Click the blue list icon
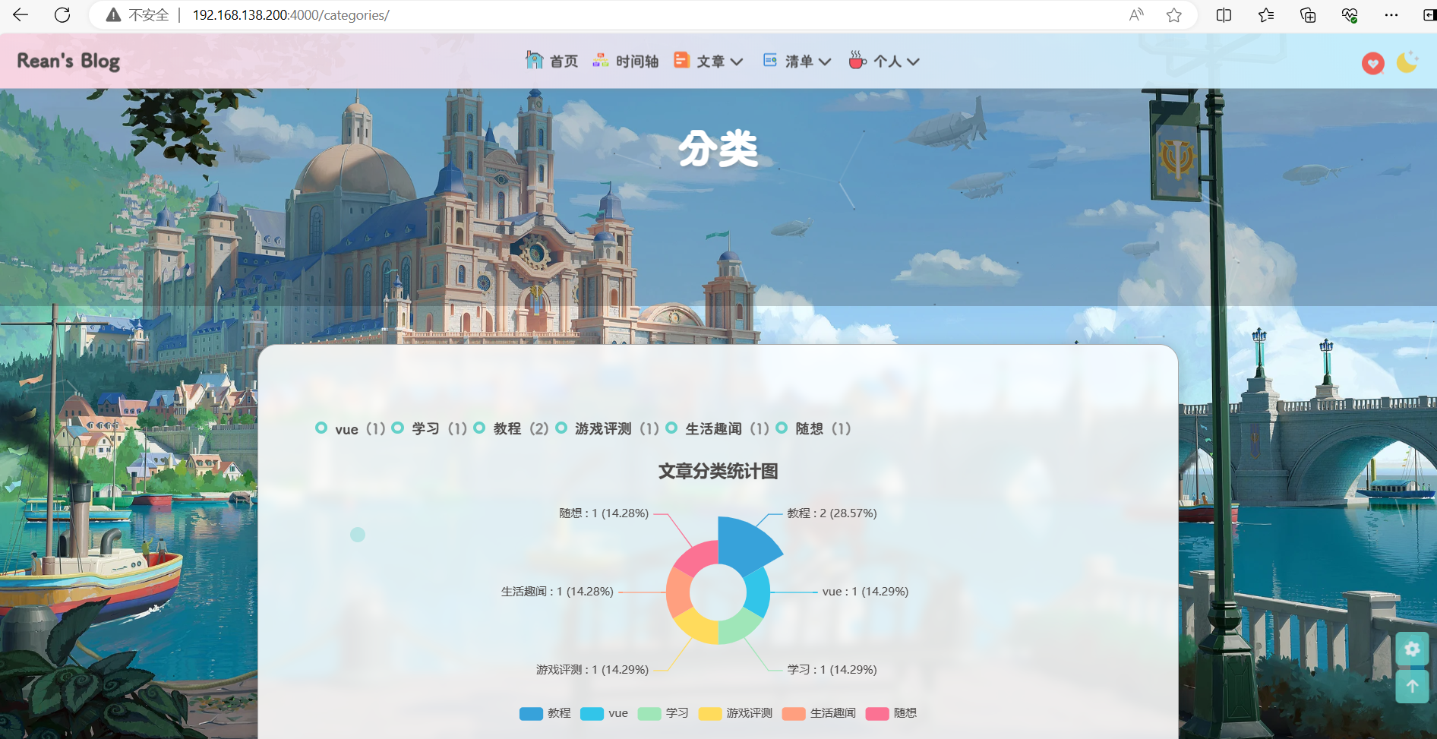This screenshot has height=739, width=1437. pyautogui.click(x=770, y=60)
